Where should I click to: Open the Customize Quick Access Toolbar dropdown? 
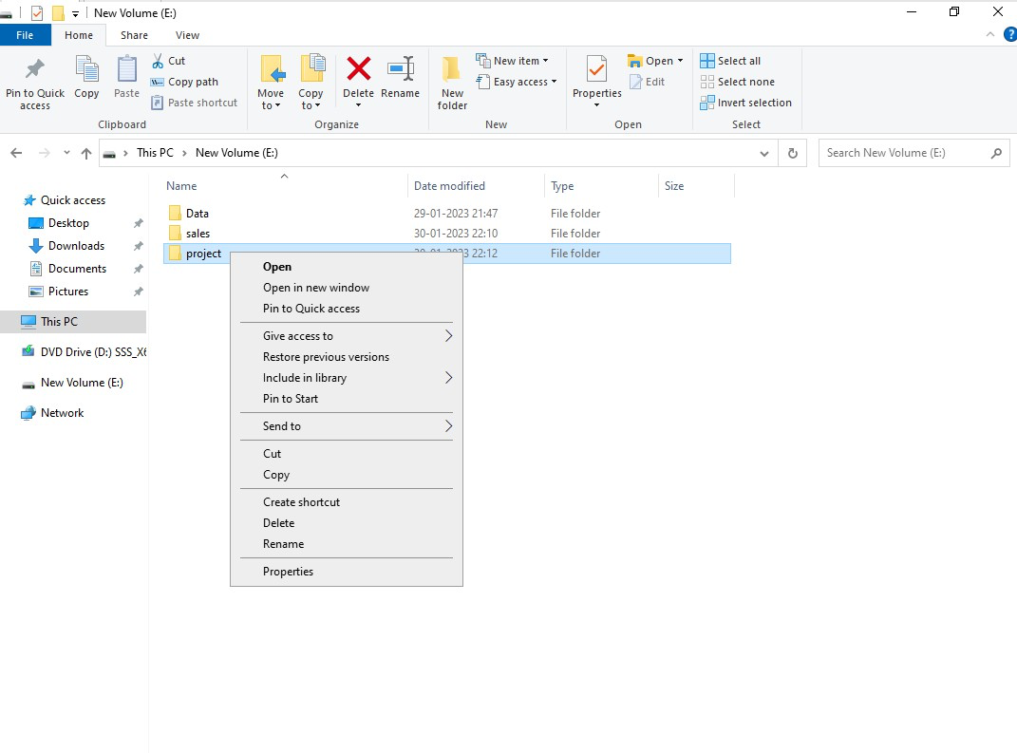click(x=75, y=13)
